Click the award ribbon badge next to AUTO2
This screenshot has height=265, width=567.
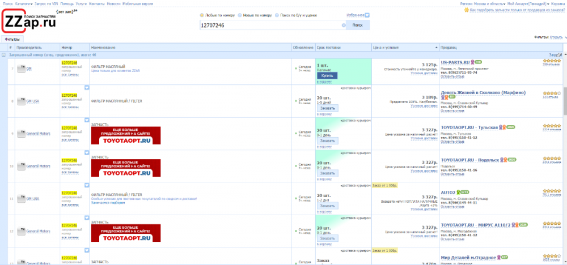pyautogui.click(x=459, y=192)
